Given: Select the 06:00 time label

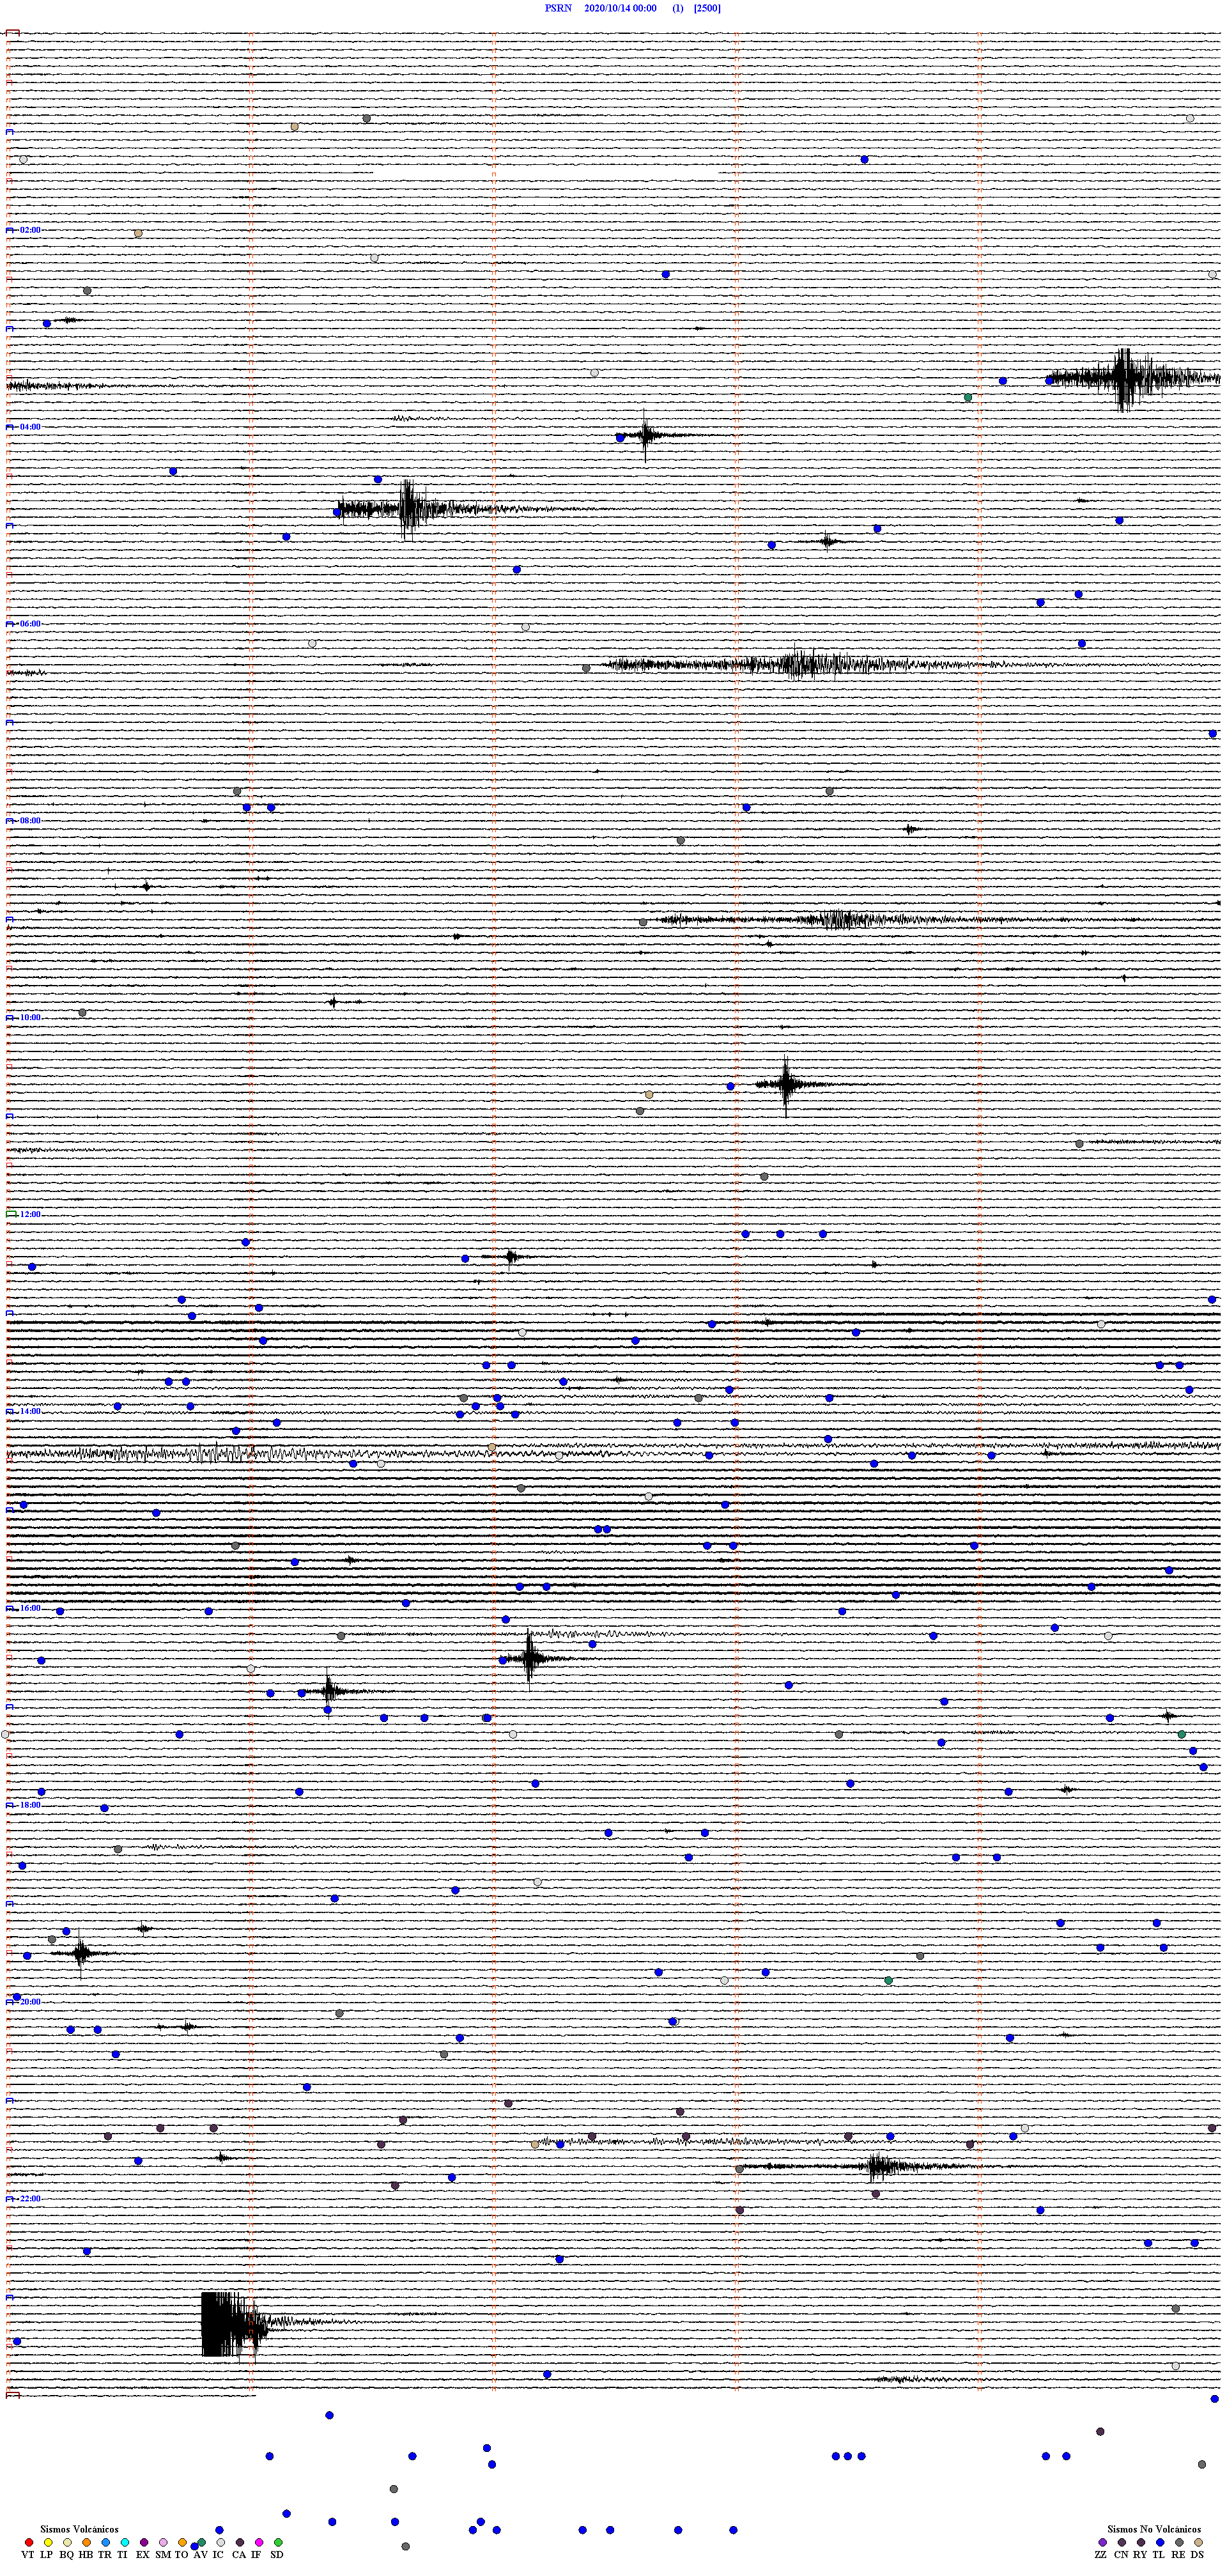Looking at the screenshot, I should (x=30, y=623).
